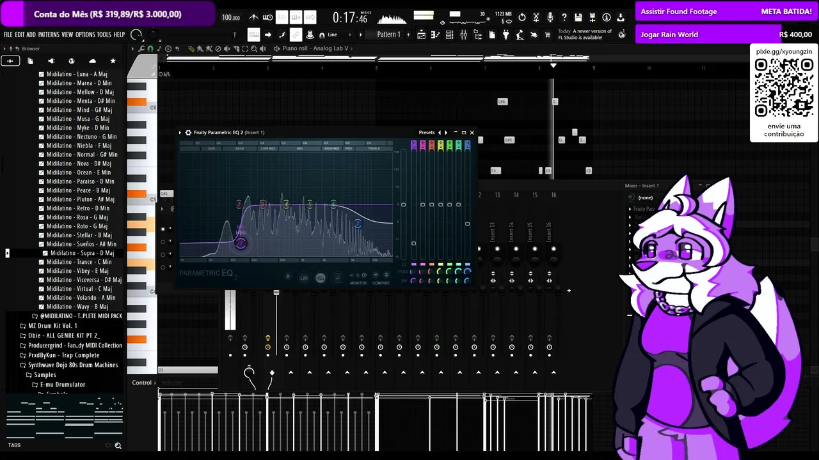Screen dimensions: 819x460
Task: Toggle the piano roll magnet snap icon
Action: click(x=150, y=49)
